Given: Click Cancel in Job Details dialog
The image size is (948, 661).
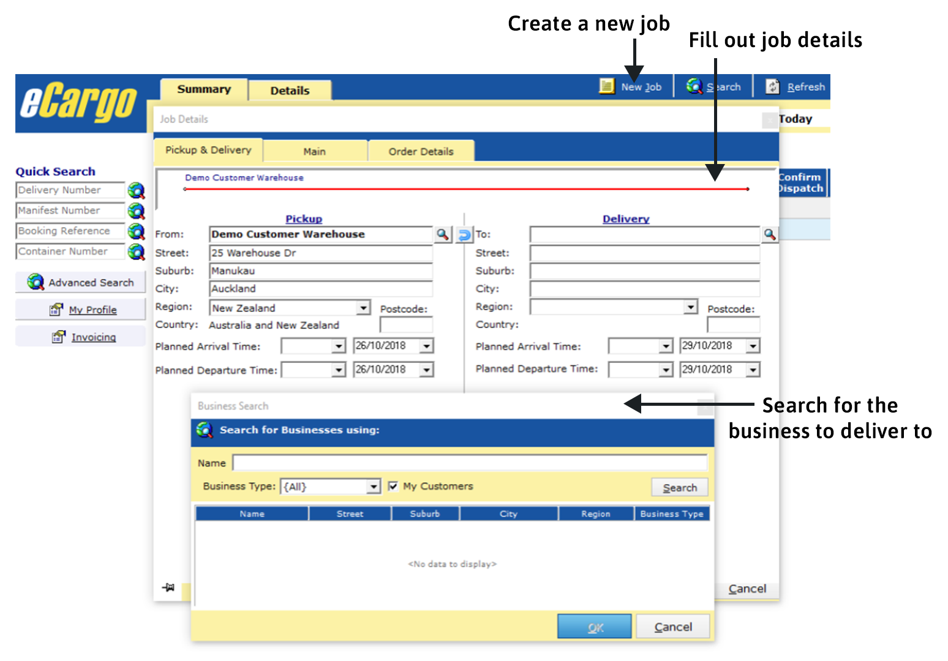Looking at the screenshot, I should click(x=747, y=589).
